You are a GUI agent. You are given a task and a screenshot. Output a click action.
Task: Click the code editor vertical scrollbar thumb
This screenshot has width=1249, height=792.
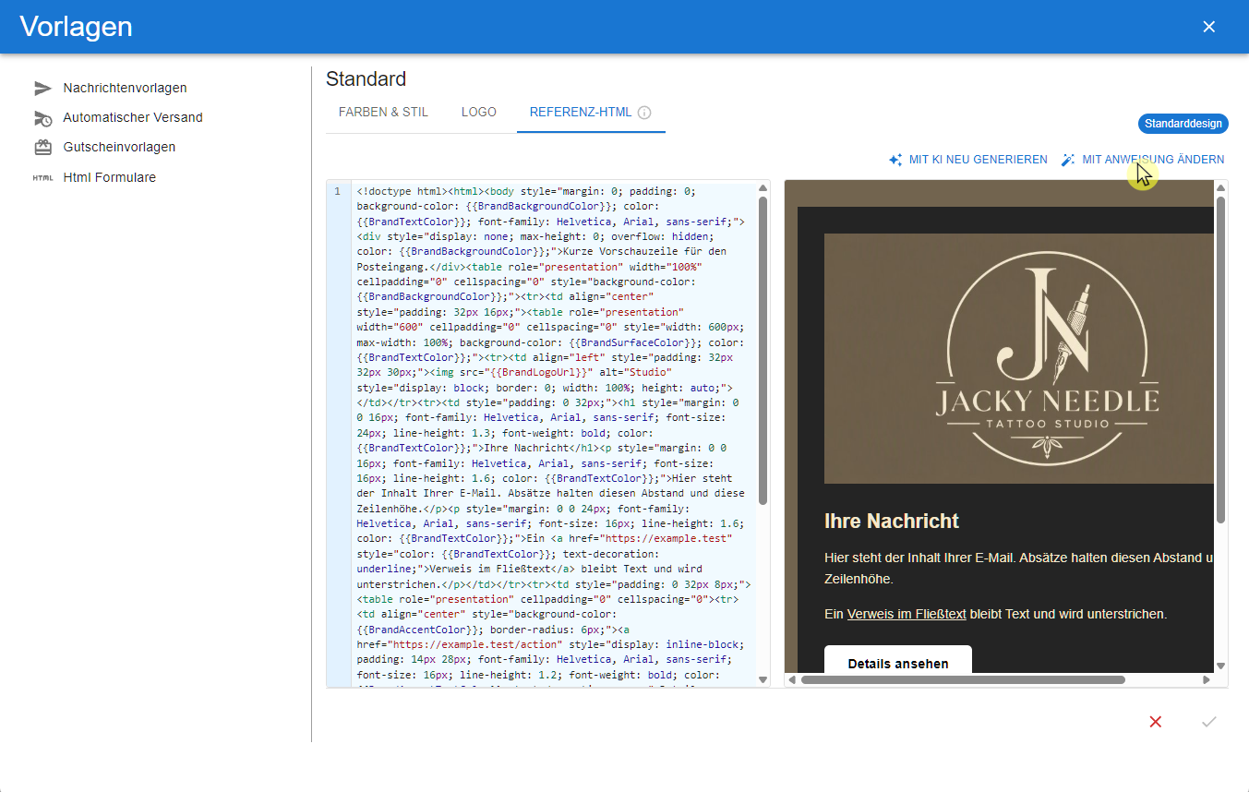coord(763,350)
